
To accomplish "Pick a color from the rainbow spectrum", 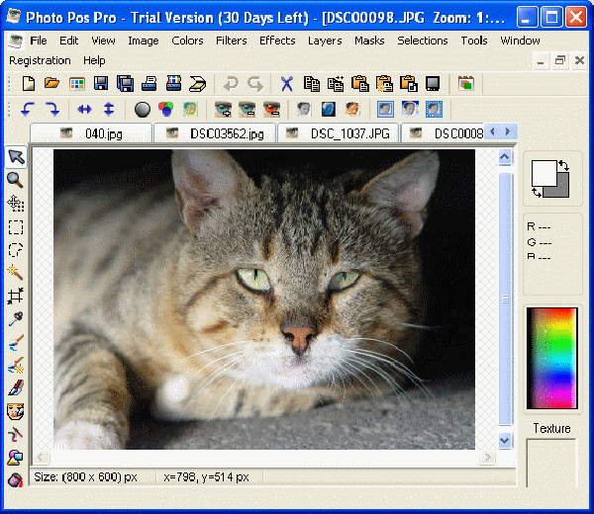I will click(551, 356).
